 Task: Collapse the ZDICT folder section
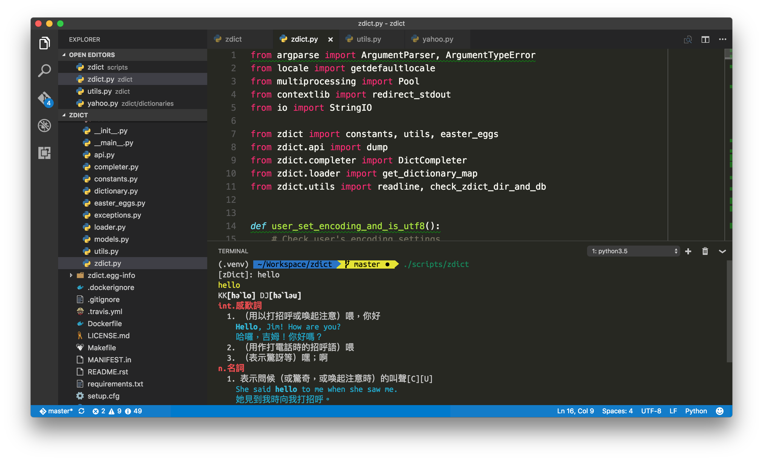click(133, 115)
